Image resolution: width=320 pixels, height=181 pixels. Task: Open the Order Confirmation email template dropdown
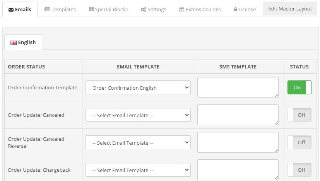coord(138,88)
